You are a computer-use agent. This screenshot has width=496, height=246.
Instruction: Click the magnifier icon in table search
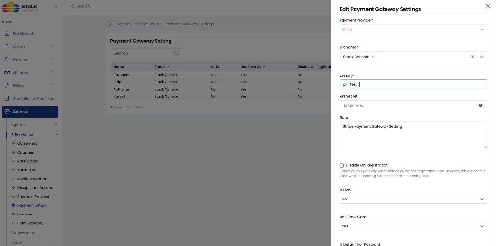click(x=177, y=53)
